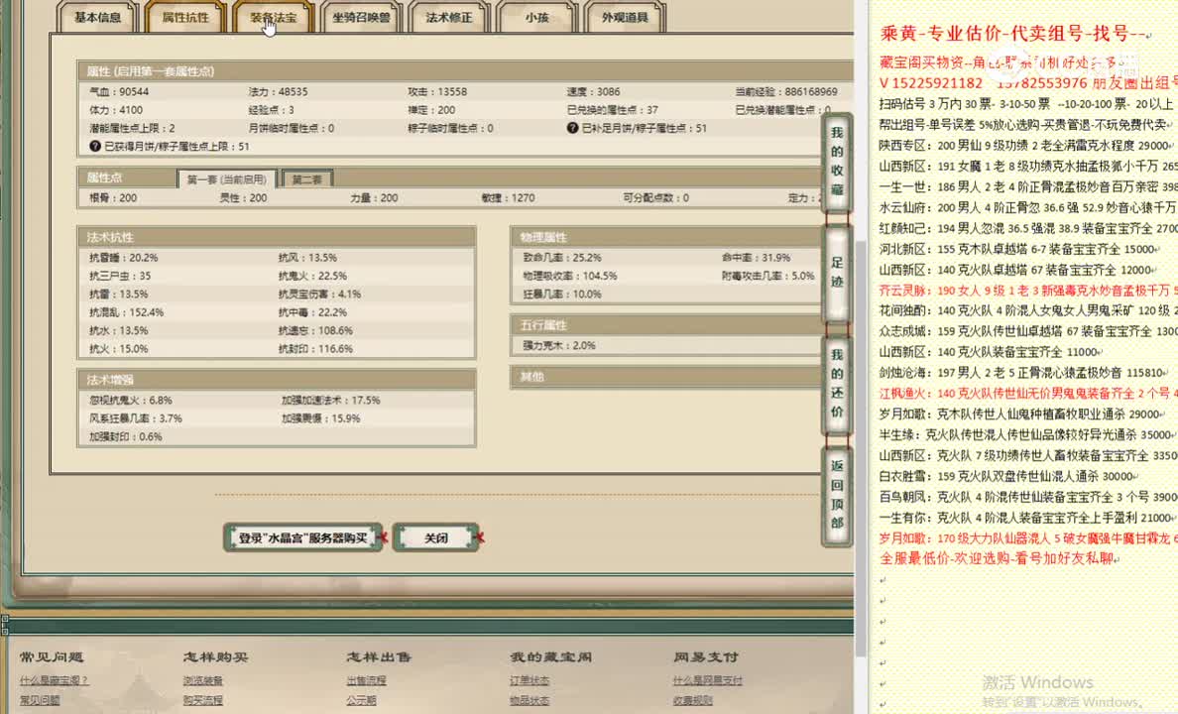Open the 订单状态 link
Screen dimensions: 1178x714
(x=530, y=680)
